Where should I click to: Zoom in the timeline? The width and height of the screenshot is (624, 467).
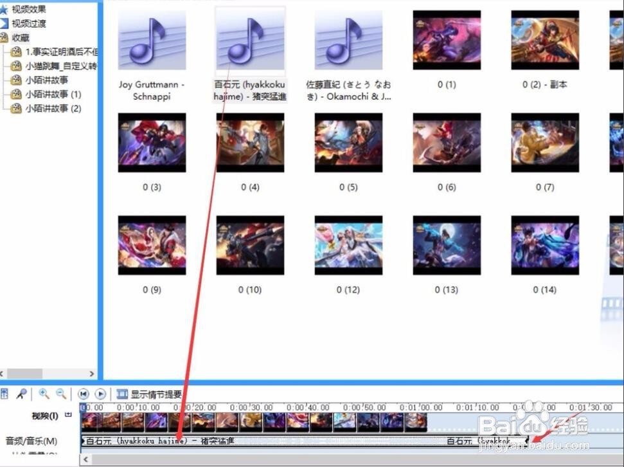tap(44, 394)
